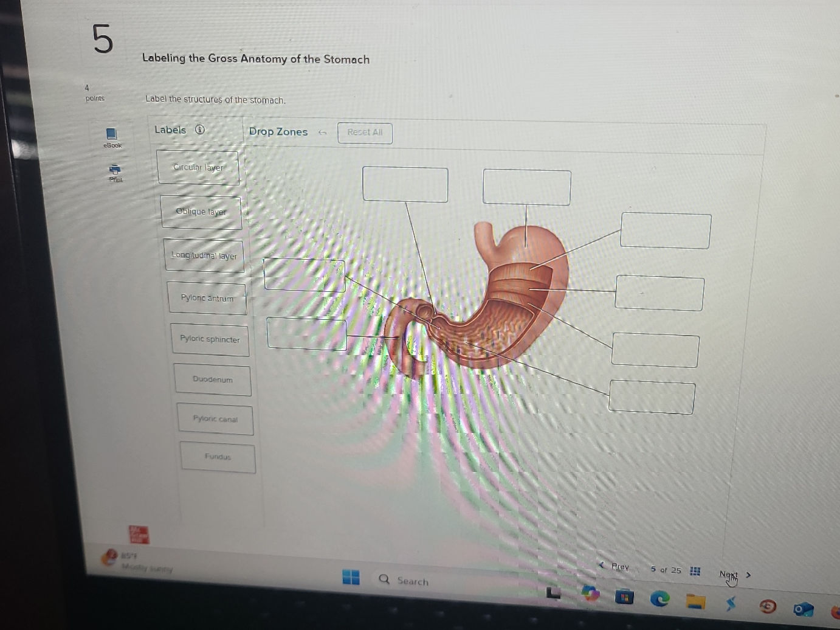Click the taskbar Search field
840x630 pixels.
[410, 581]
